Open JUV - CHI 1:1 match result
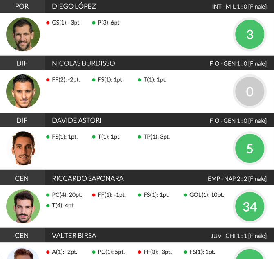Screen dimensions: 274x259 pos(238,236)
